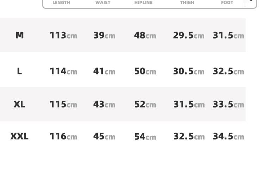Click the THIGH column header

pos(187,2)
